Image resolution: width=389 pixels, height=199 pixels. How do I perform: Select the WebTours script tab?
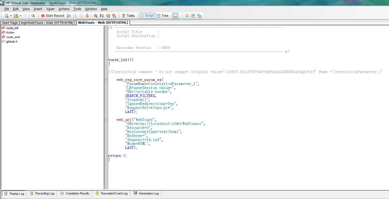pos(103,23)
